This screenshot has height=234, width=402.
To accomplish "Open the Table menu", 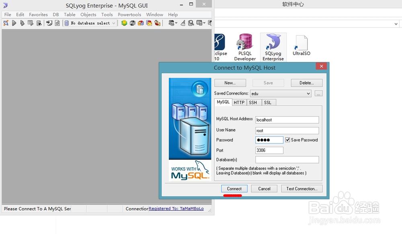I will pyautogui.click(x=70, y=14).
